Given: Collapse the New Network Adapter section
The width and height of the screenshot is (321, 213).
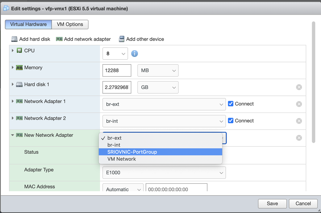Looking at the screenshot, I should [13, 135].
